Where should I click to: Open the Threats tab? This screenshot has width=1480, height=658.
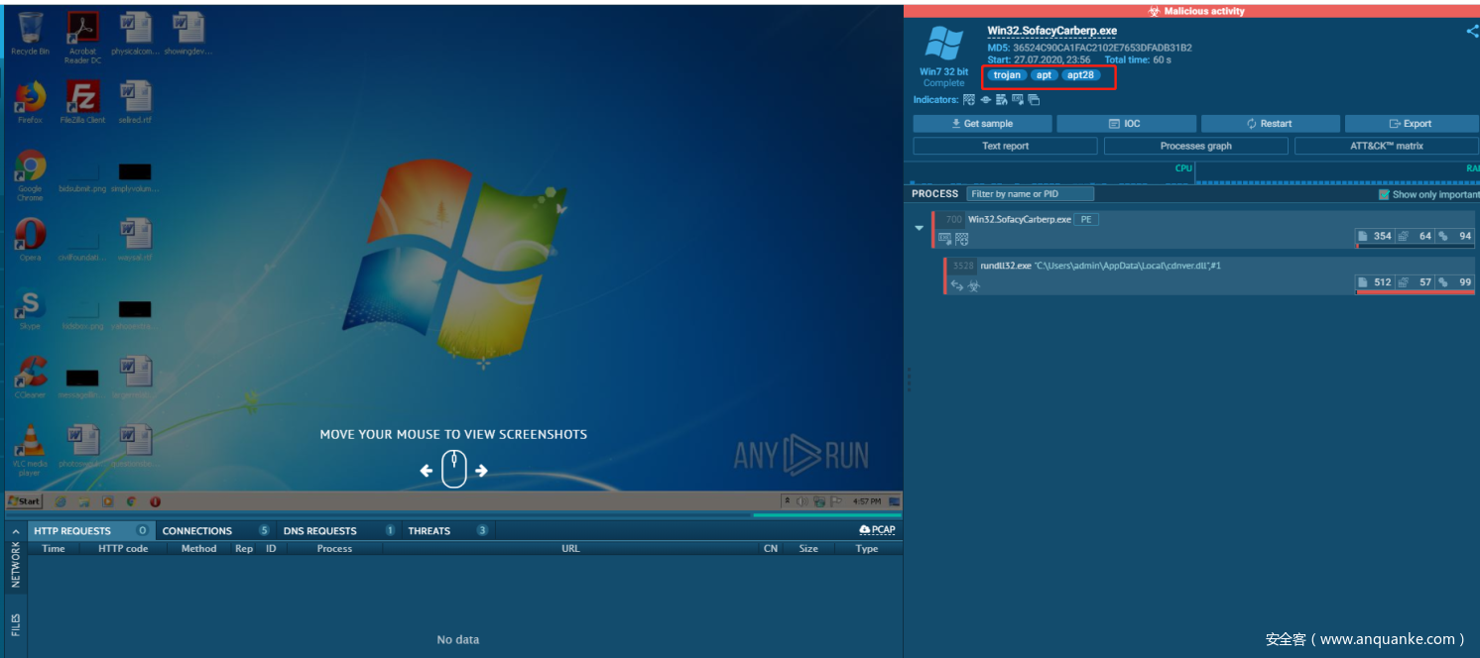[429, 531]
